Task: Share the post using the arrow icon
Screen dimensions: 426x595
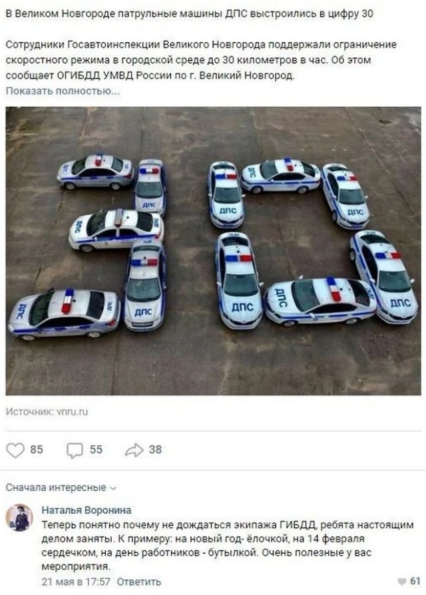Action: 134,450
